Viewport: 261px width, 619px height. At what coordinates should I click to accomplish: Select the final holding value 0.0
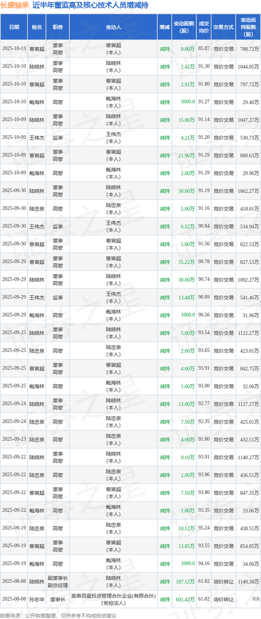click(255, 599)
